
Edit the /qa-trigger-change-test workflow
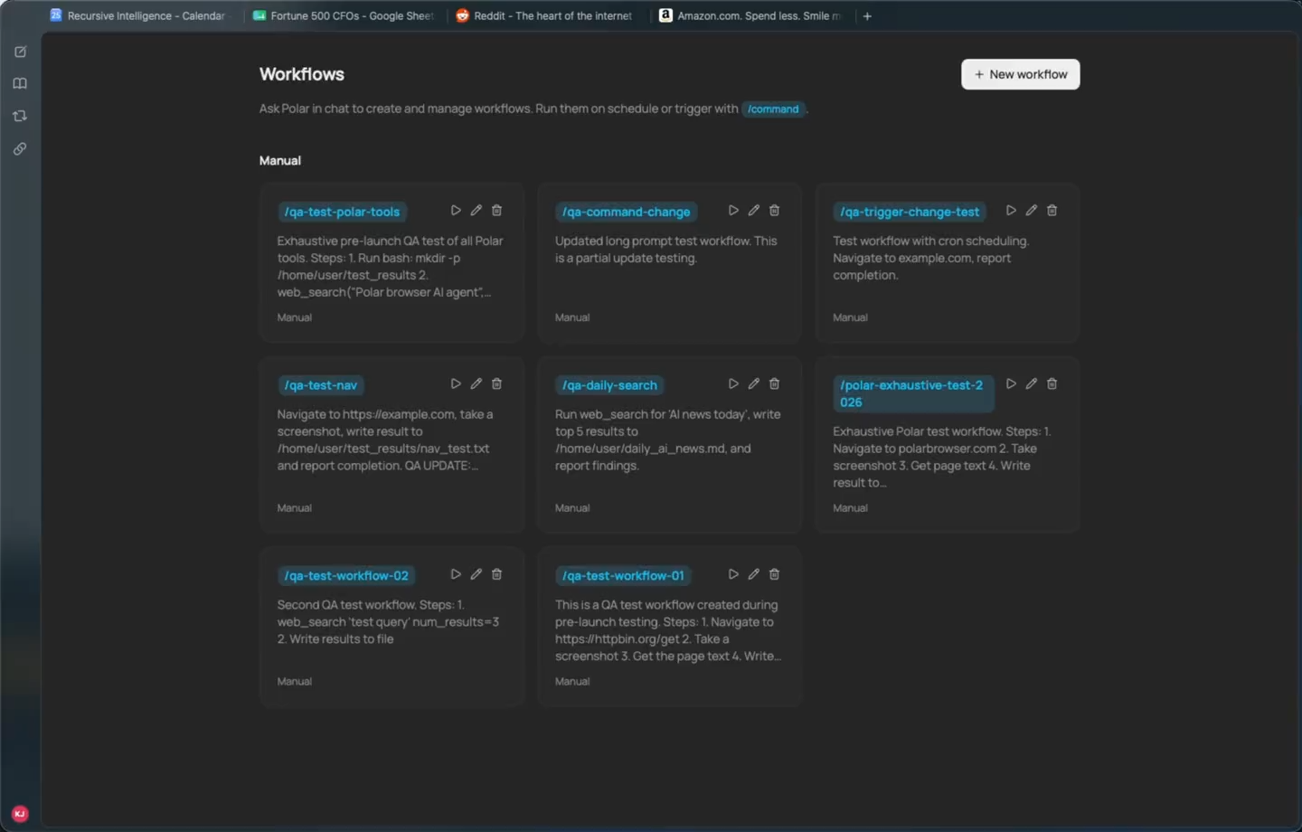tap(1032, 211)
